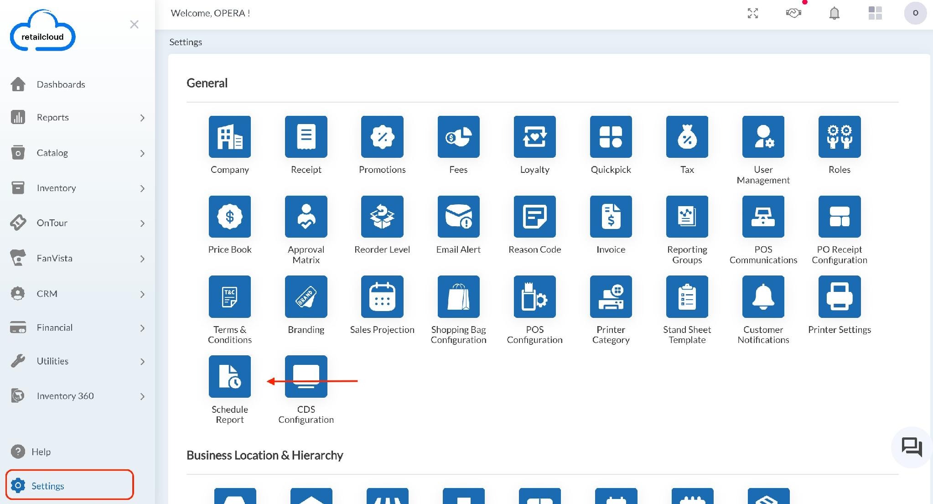The image size is (933, 504).
Task: Select the Reorder Level icon
Action: [x=382, y=217]
